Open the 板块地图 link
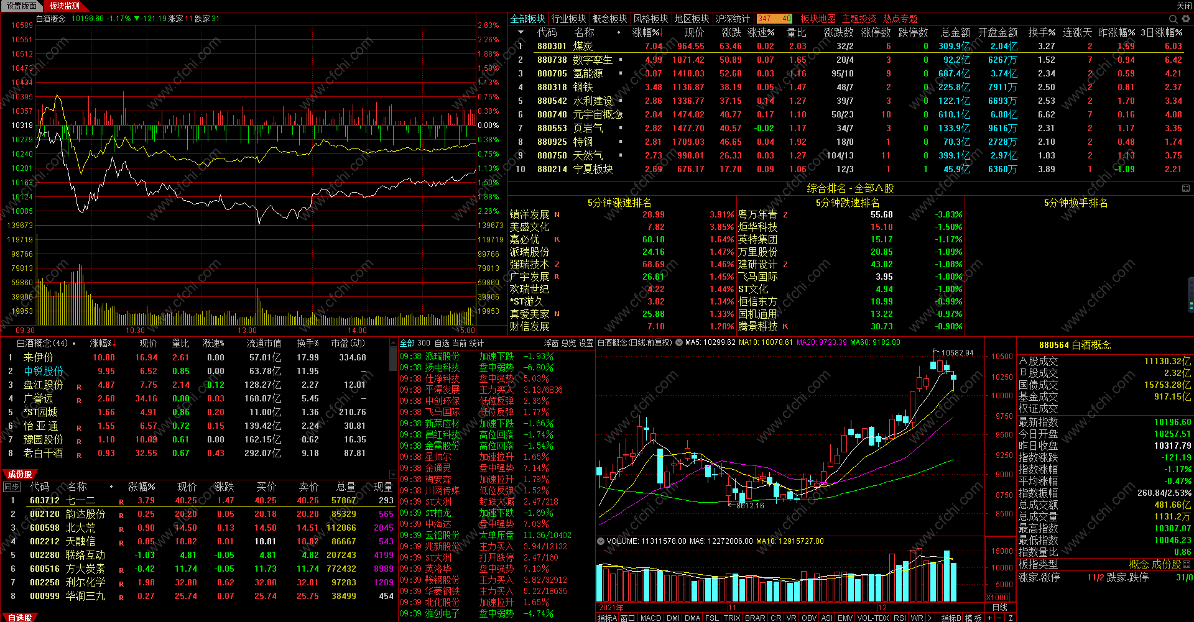Viewport: 1194px width, 622px height. point(818,19)
